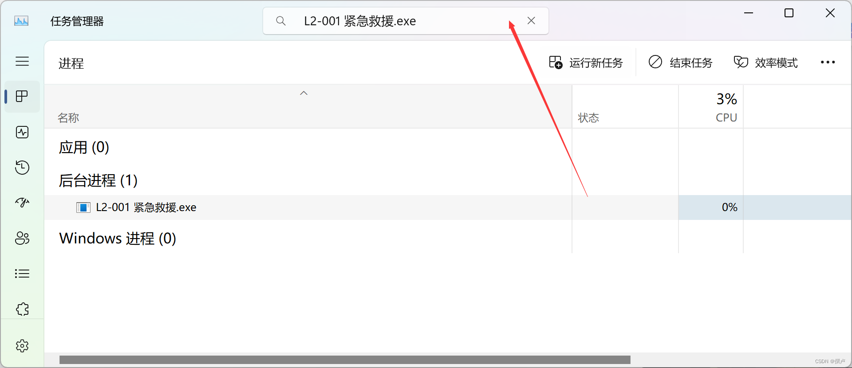This screenshot has width=852, height=368.
Task: Click 结束任务 button
Action: click(680, 63)
